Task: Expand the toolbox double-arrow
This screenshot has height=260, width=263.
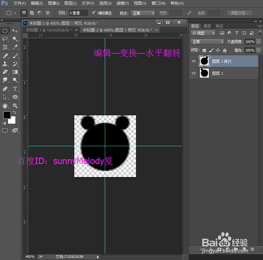Action: [2, 20]
